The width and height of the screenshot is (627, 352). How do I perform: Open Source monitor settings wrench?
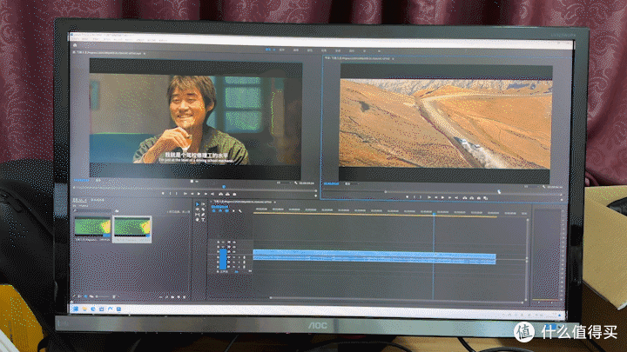click(x=296, y=183)
